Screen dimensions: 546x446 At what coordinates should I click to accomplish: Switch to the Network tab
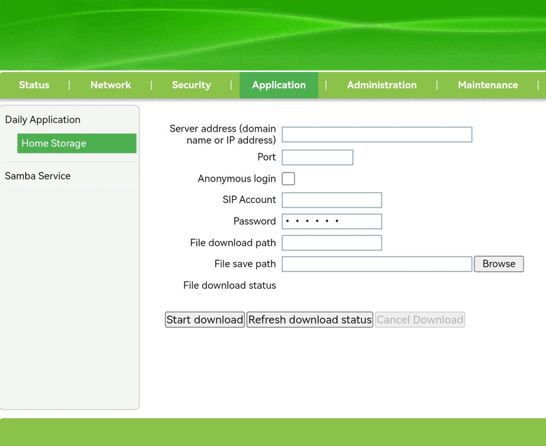(111, 85)
